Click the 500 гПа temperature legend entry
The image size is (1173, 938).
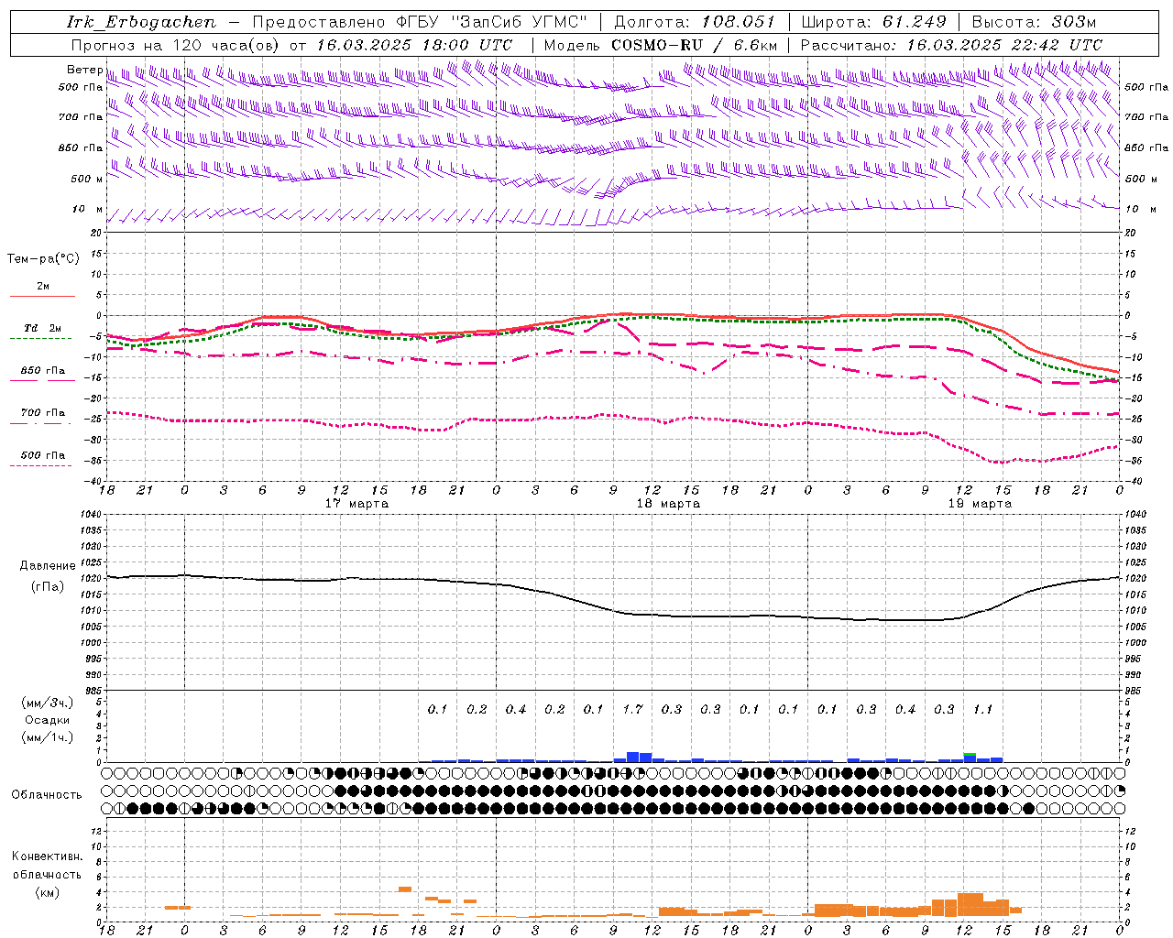pos(43,455)
